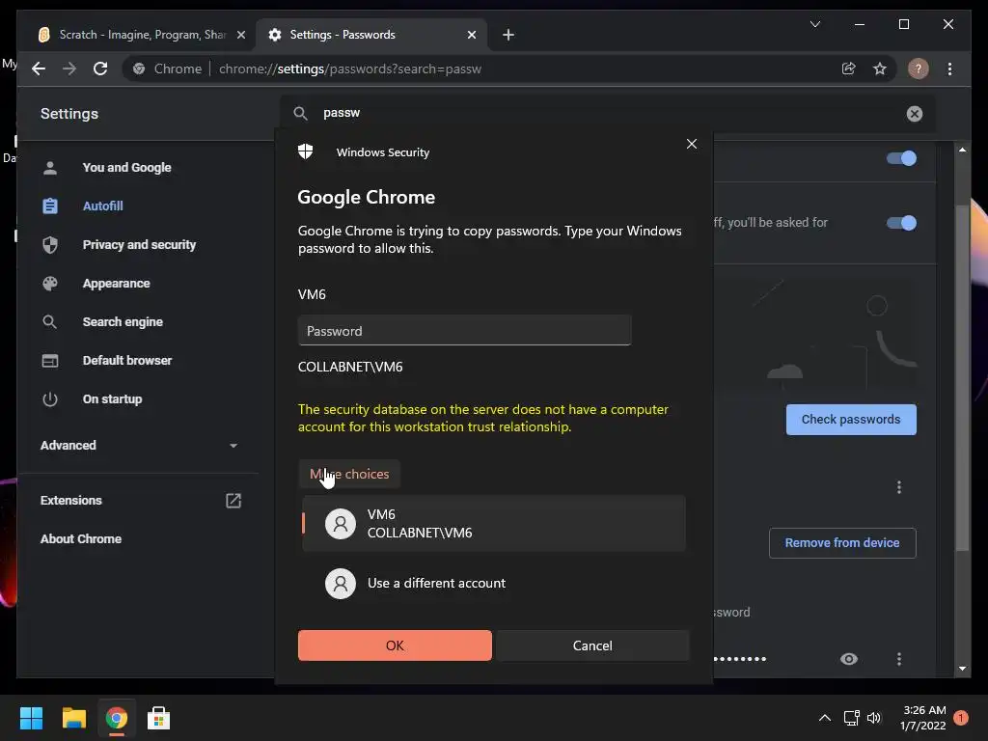Click Remove from device button
Image resolution: width=988 pixels, height=741 pixels.
pyautogui.click(x=841, y=543)
